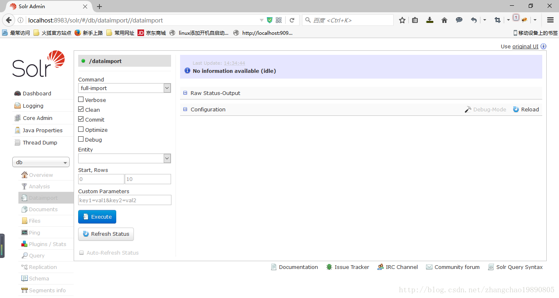
Task: Open the Entity dropdown
Action: (x=124, y=158)
